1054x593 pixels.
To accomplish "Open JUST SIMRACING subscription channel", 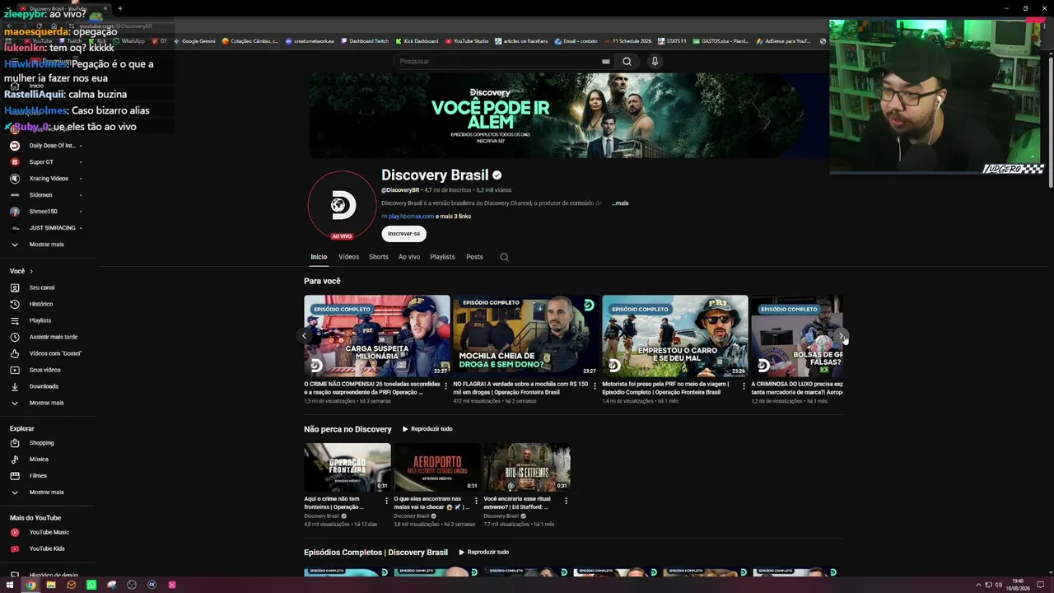I will pyautogui.click(x=52, y=228).
